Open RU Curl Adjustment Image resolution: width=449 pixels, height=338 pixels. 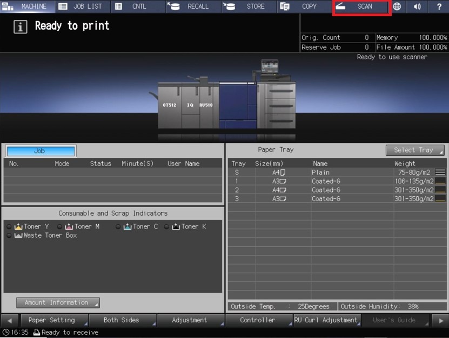coord(326,320)
